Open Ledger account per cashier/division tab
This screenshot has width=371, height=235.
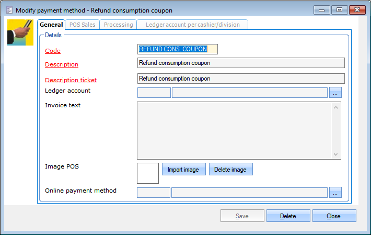193,25
